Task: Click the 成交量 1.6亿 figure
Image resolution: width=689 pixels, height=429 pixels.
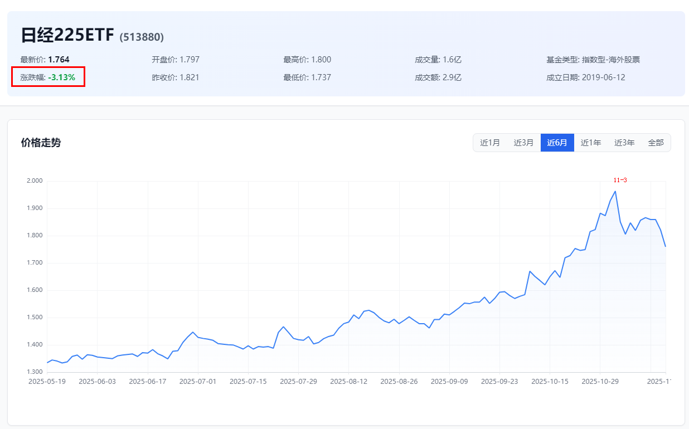Action: pyautogui.click(x=438, y=60)
